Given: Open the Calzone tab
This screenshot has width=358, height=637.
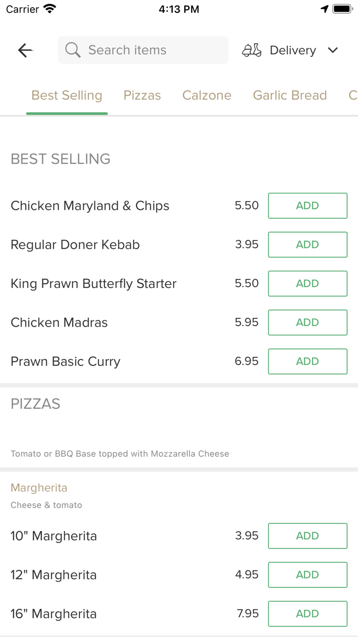Looking at the screenshot, I should point(207,95).
